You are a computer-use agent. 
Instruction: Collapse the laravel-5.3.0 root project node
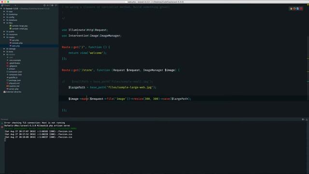1,9
